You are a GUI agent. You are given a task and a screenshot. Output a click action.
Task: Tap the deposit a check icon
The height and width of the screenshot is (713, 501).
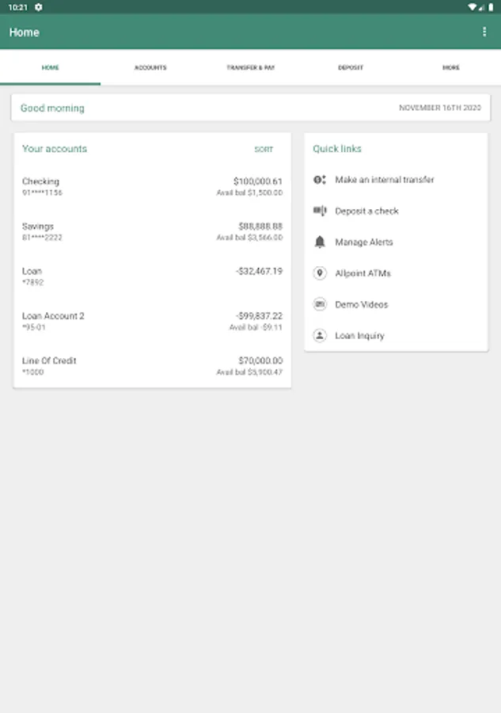(320, 211)
